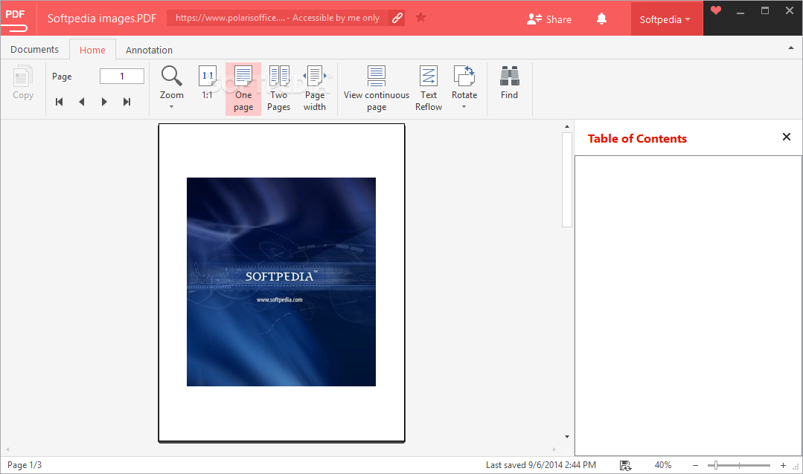Open the Documents tab
This screenshot has width=803, height=474.
[x=34, y=50]
